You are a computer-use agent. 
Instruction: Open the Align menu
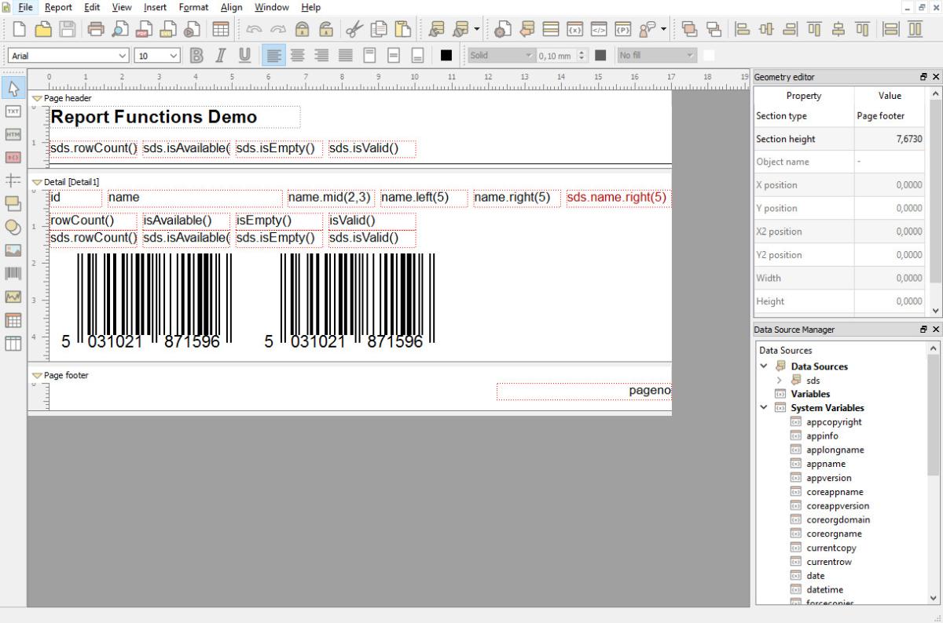point(231,7)
